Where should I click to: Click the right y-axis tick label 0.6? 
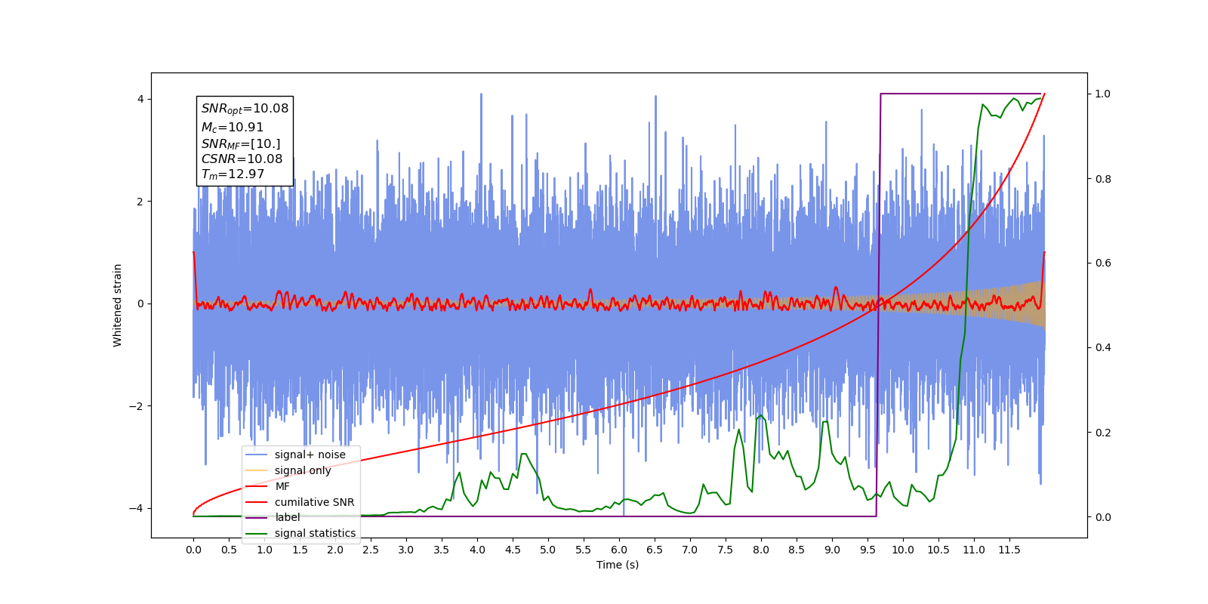click(x=1103, y=263)
